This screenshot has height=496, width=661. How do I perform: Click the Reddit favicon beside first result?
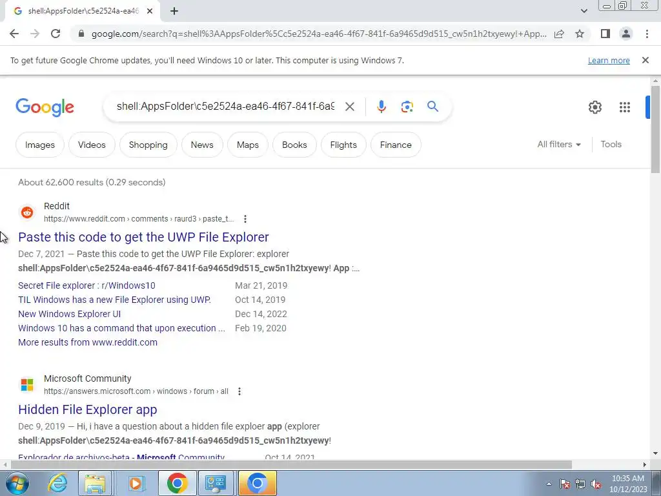[27, 212]
